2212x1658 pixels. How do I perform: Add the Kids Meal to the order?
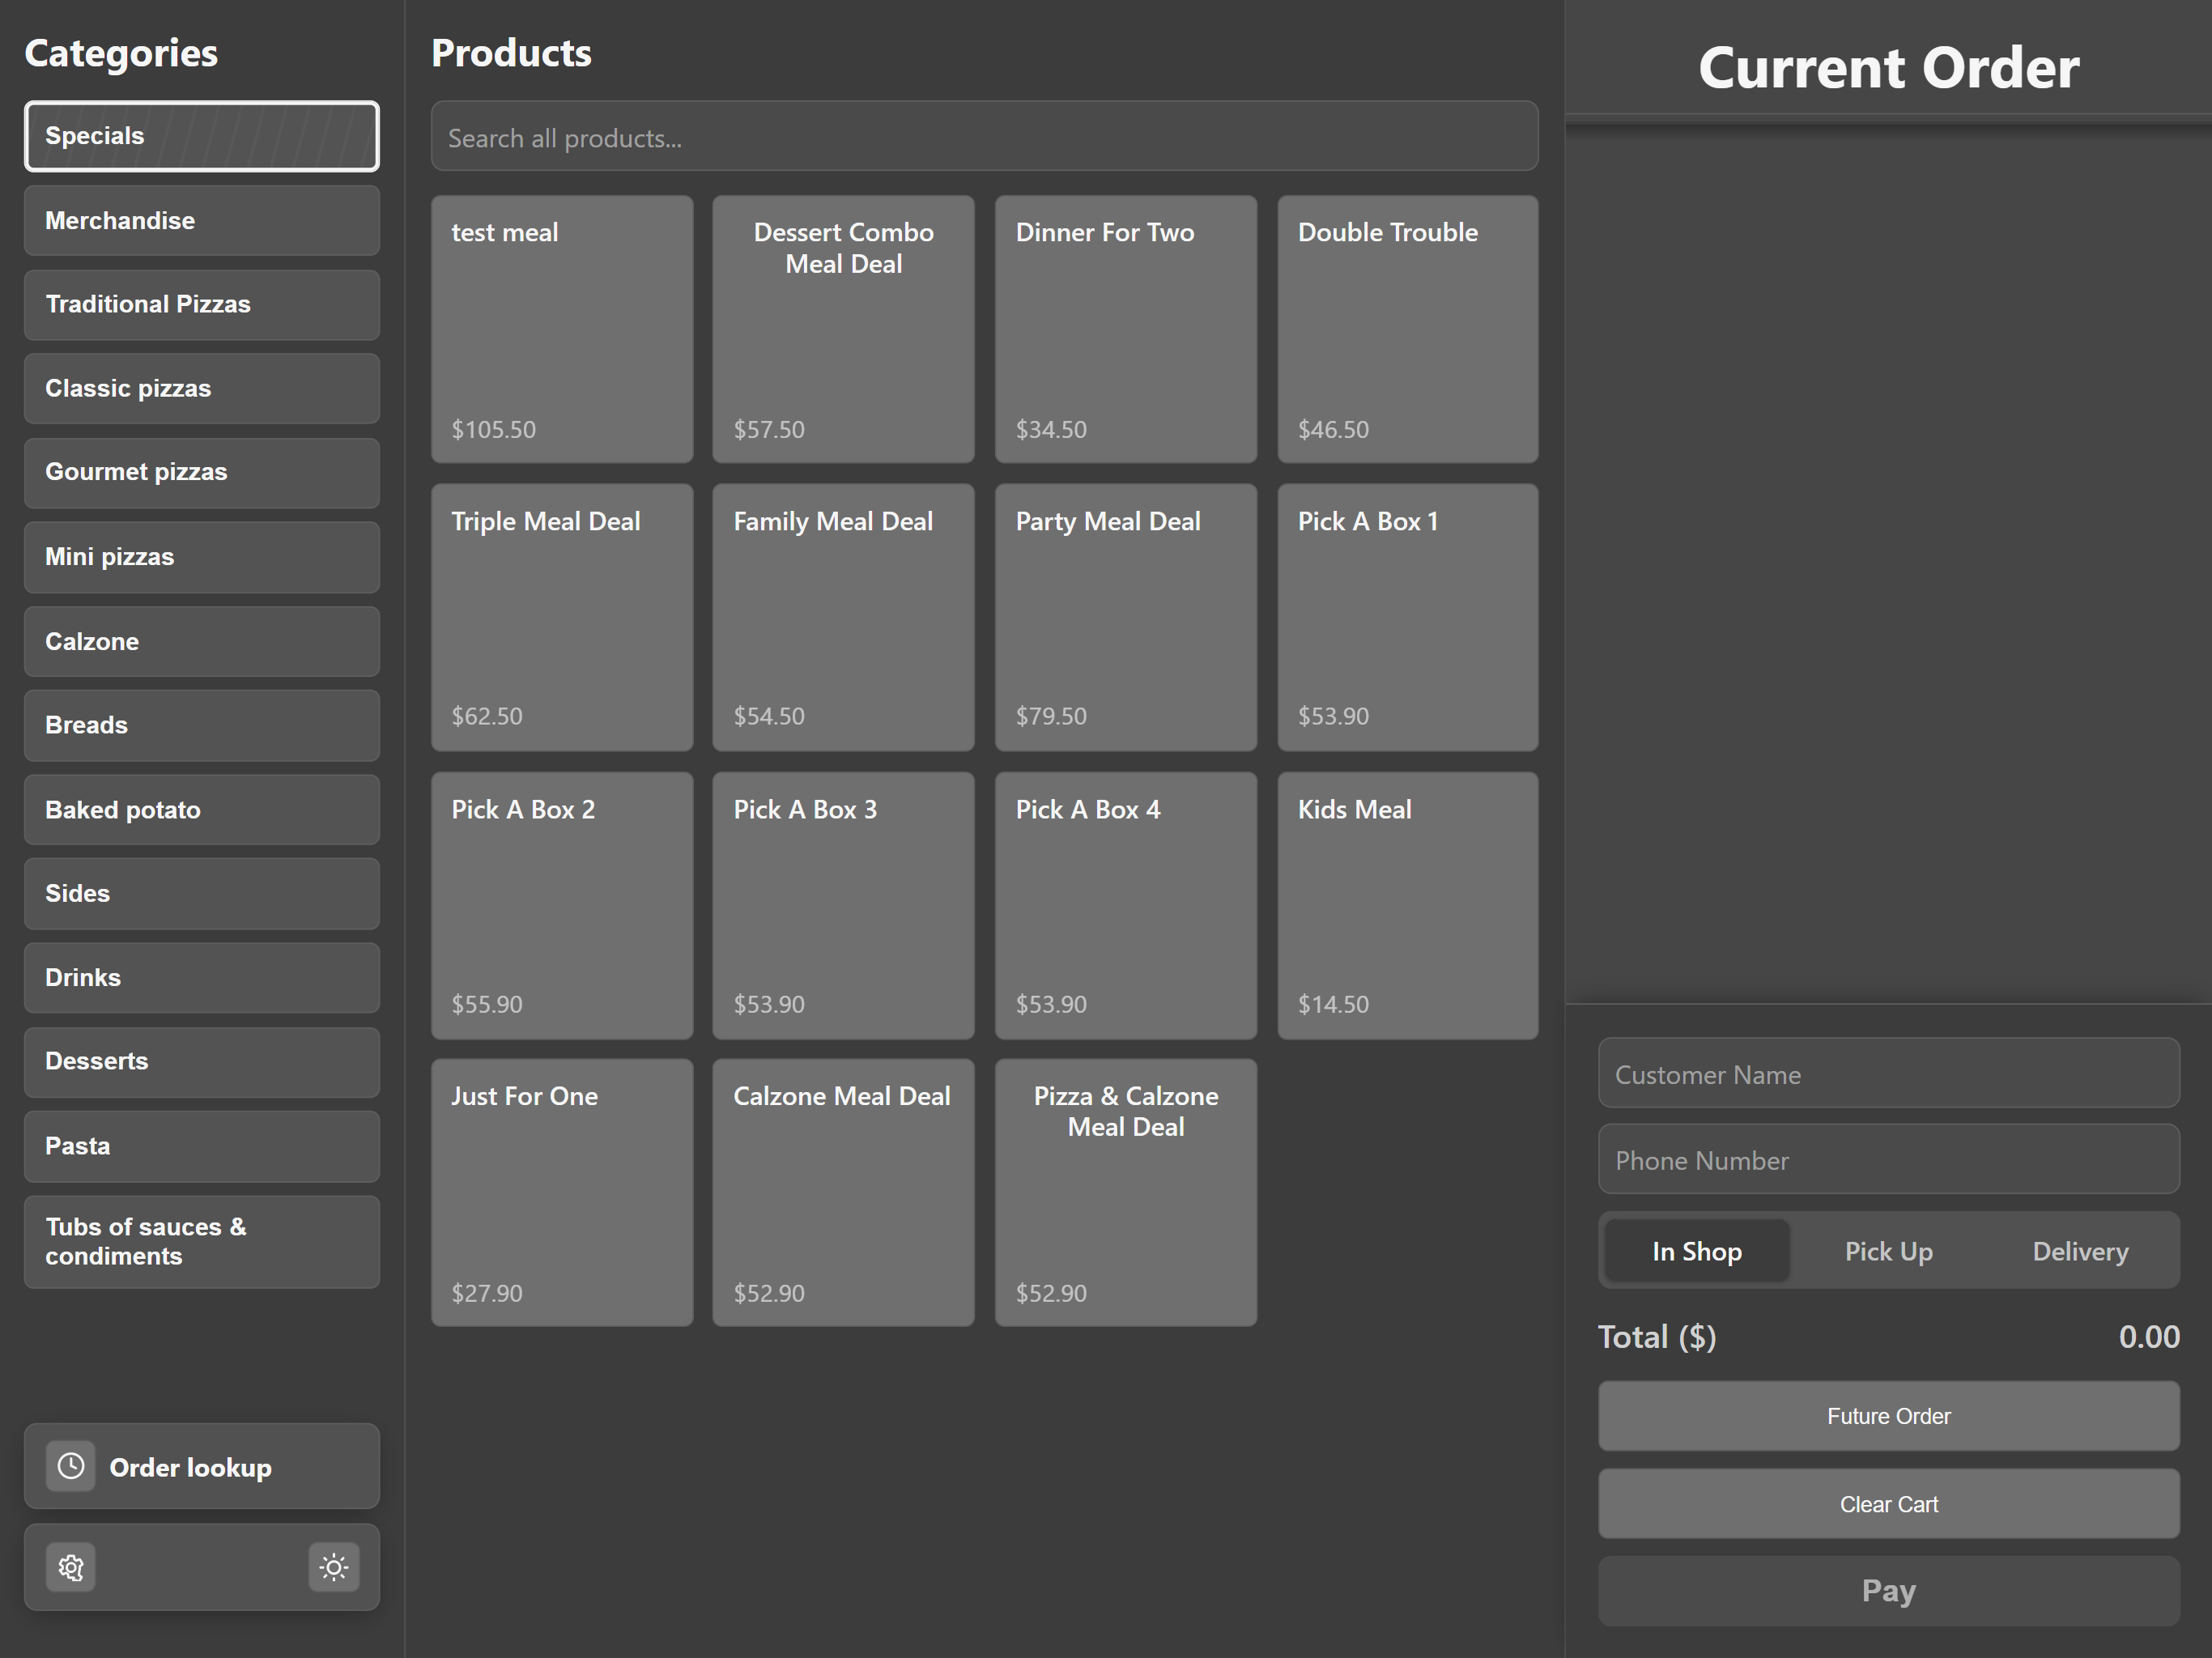(1407, 907)
